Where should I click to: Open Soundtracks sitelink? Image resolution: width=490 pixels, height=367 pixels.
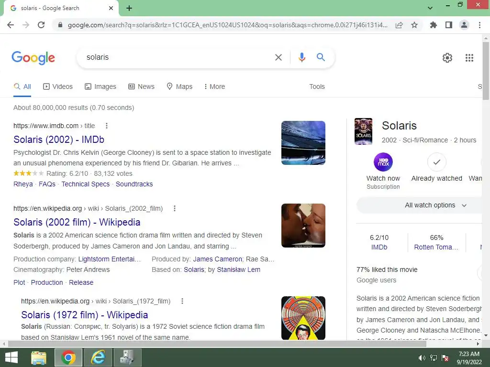[x=134, y=184]
